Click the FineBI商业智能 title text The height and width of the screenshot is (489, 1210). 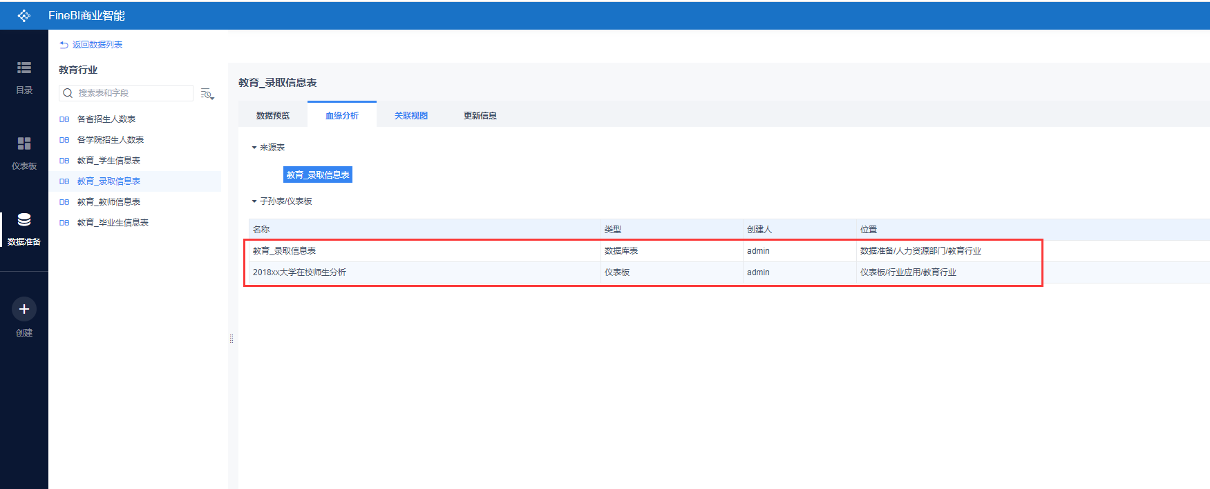coord(86,15)
